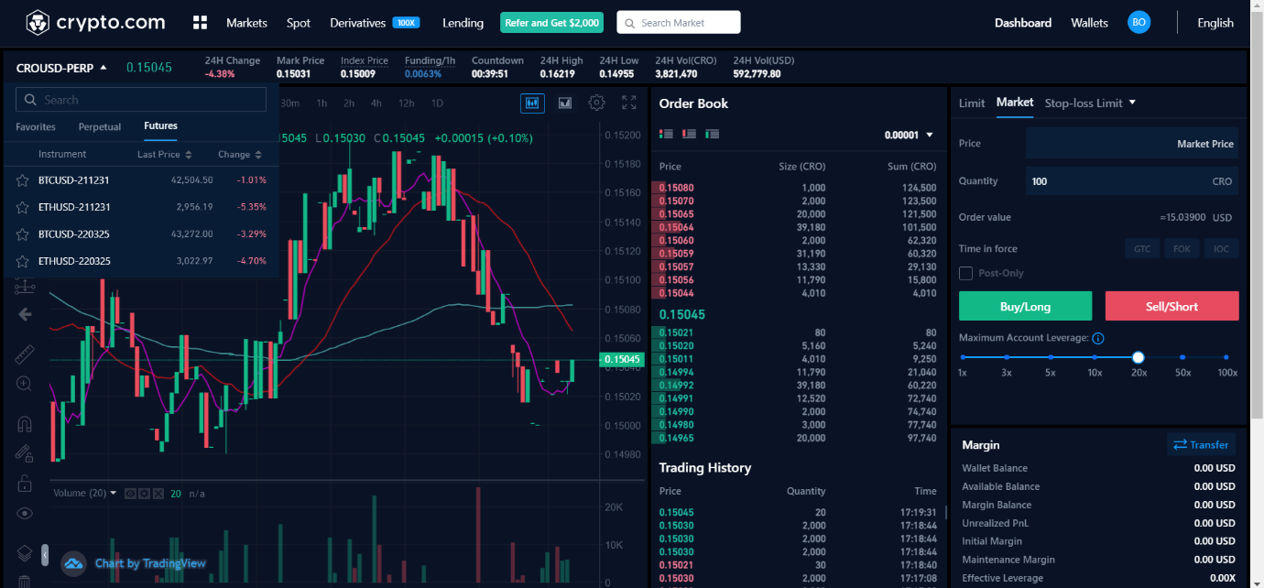Select the ruler measure tool
This screenshot has width=1264, height=588.
pyautogui.click(x=25, y=354)
